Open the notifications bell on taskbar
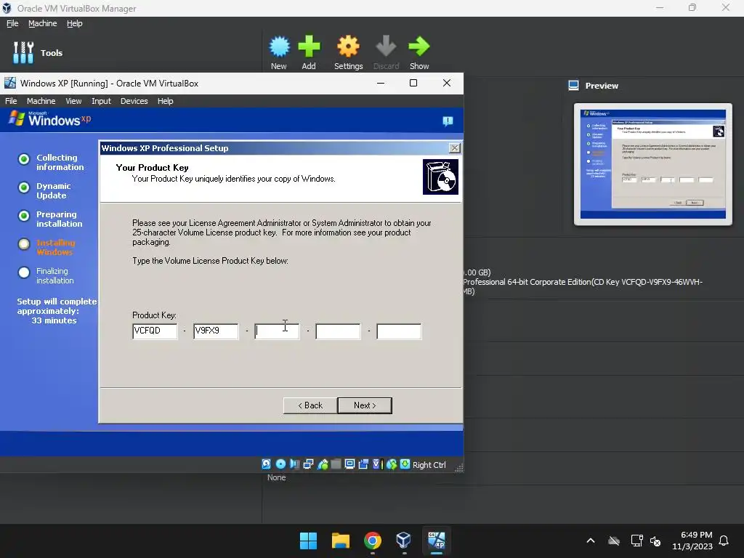744x558 pixels. (724, 541)
